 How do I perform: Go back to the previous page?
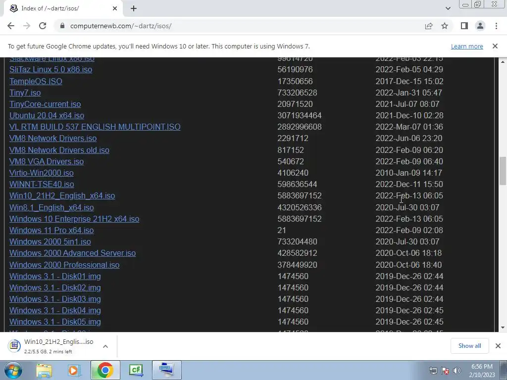11,26
